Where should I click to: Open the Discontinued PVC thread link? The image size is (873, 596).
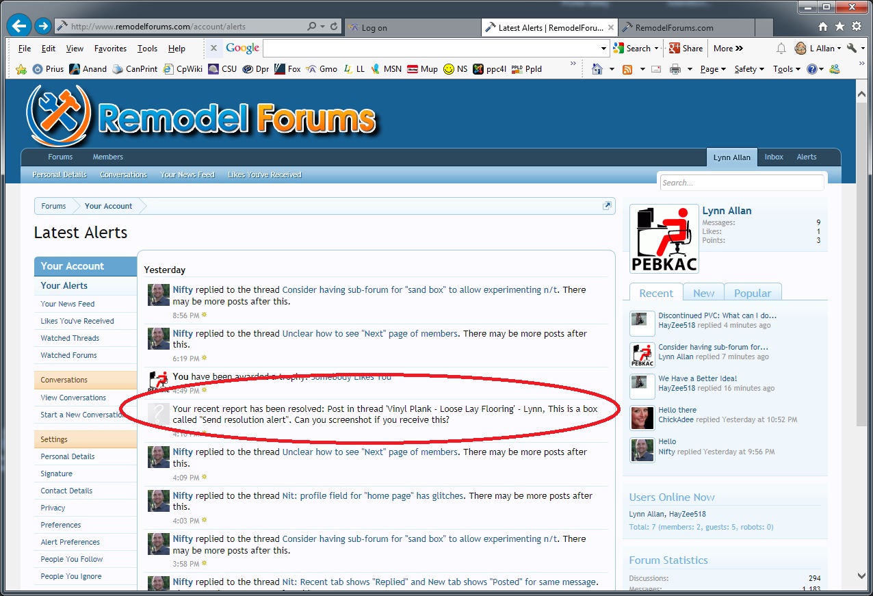coord(718,316)
